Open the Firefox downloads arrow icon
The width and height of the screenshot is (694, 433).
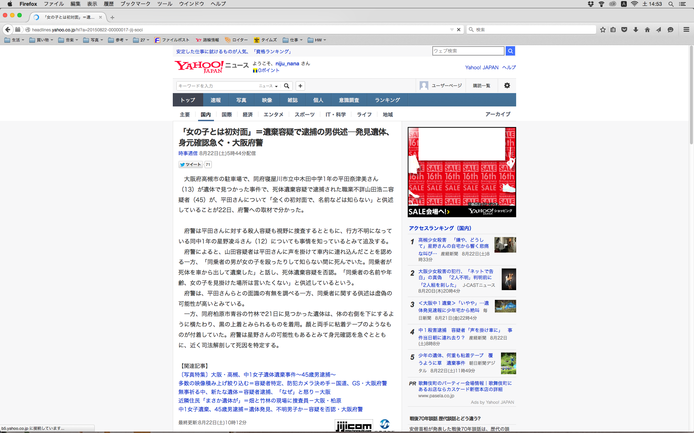tap(636, 30)
